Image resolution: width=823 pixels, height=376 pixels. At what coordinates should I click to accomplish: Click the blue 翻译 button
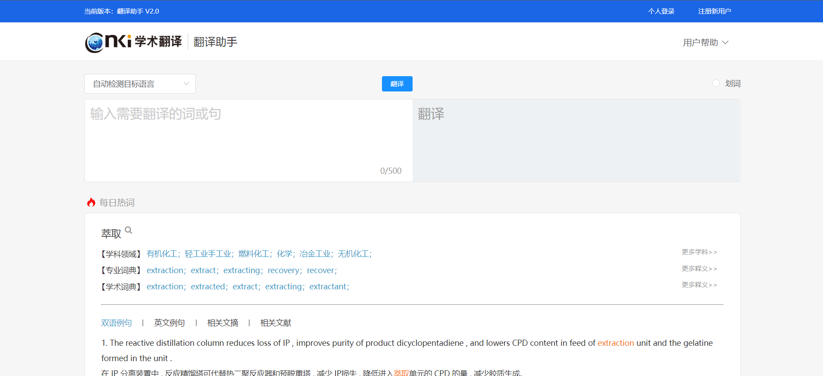pyautogui.click(x=397, y=84)
